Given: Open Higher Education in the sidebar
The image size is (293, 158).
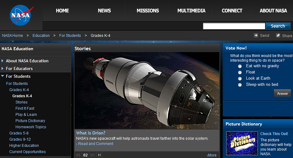Looking at the screenshot, I should 24,145.
